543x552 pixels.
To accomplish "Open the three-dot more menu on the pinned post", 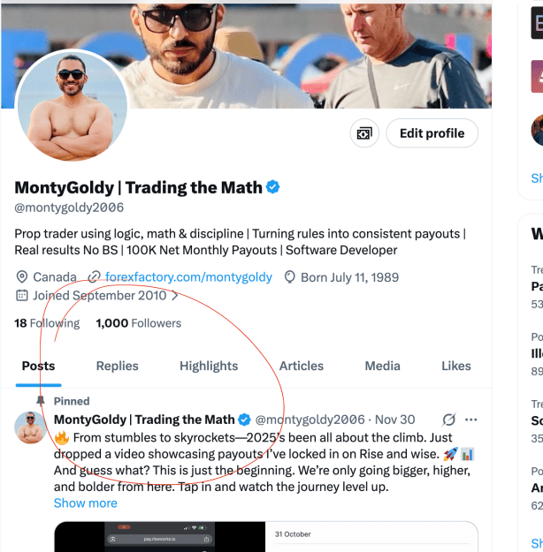I will coord(470,420).
